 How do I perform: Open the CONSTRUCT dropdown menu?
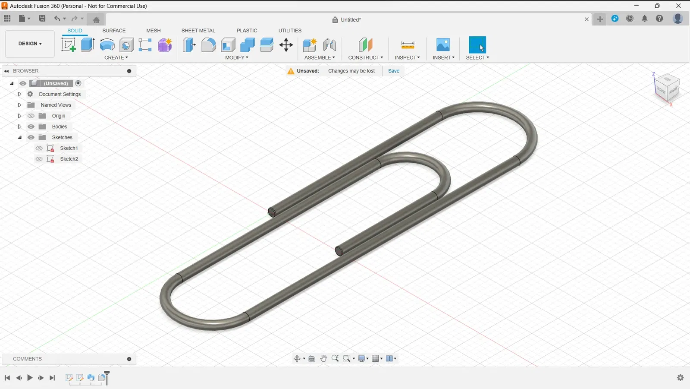tap(366, 57)
